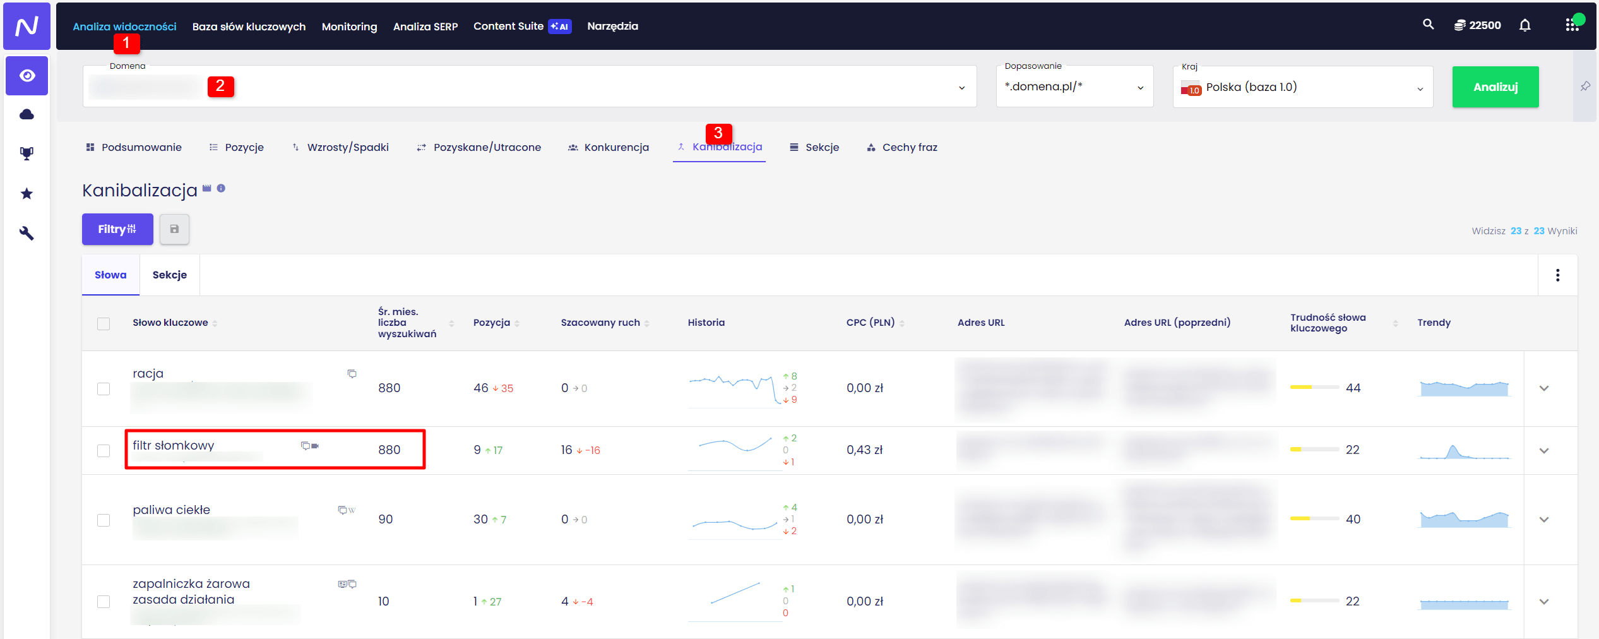Open the wrench tools icon in sidebar
Viewport: 1599px width, 639px height.
pos(27,233)
